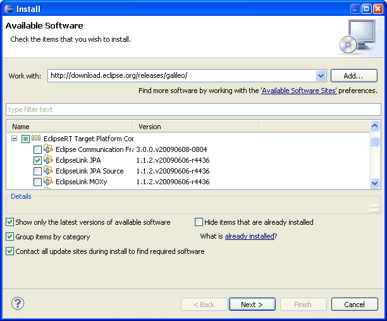Image resolution: width=387 pixels, height=321 pixels.
Task: Click the Add... button
Action: [x=354, y=75]
